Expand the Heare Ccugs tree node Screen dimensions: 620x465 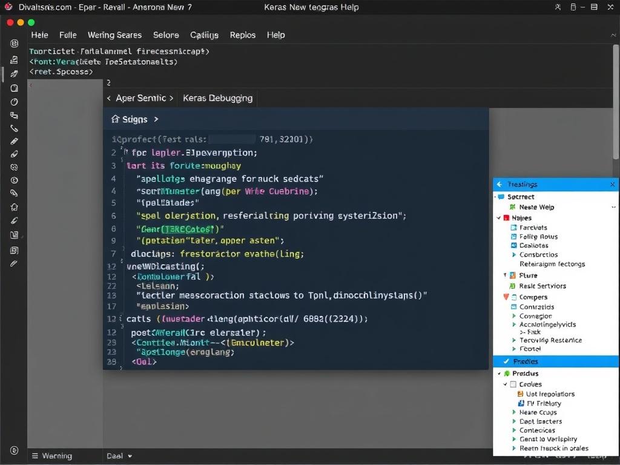(x=513, y=412)
